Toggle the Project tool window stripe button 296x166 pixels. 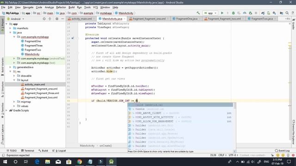pyautogui.click(x=2, y=25)
